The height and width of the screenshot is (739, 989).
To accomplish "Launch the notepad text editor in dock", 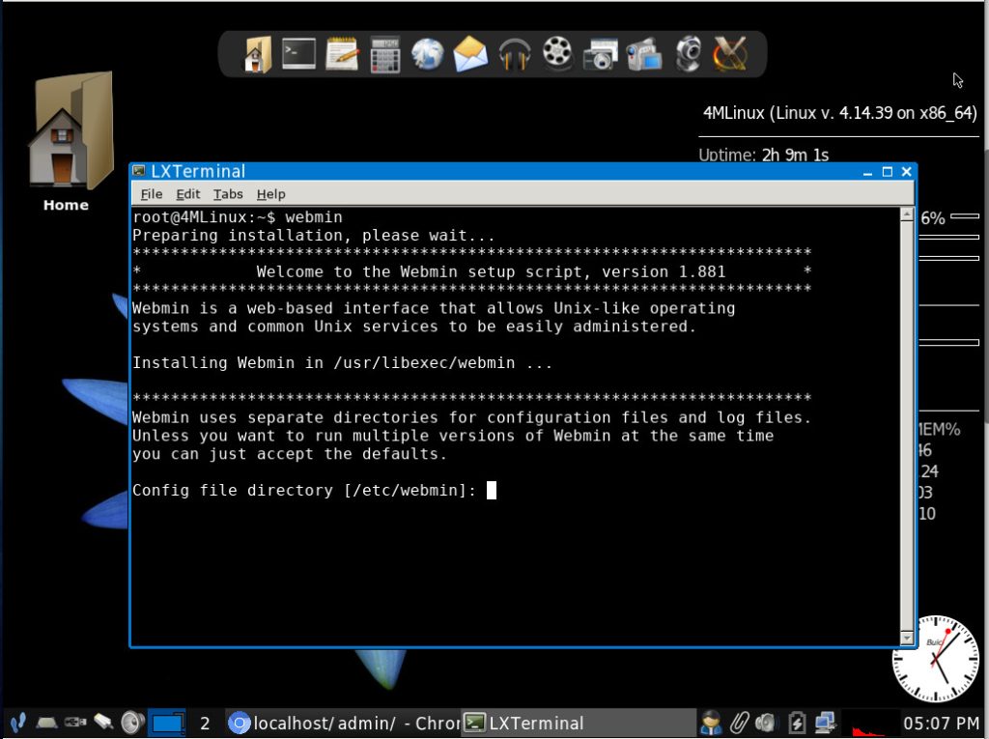I will pos(342,53).
